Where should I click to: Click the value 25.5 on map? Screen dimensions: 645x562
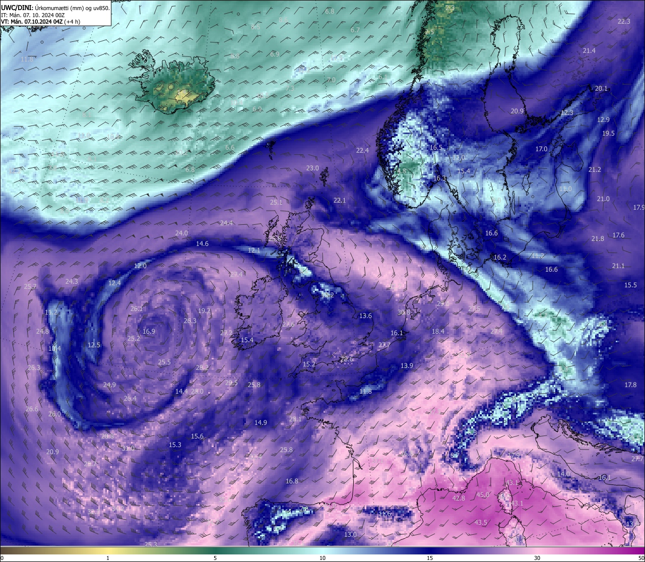(x=164, y=362)
